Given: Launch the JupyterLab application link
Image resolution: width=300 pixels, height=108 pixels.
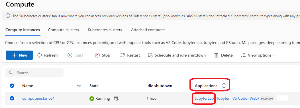Looking at the screenshot, I should (x=204, y=98).
